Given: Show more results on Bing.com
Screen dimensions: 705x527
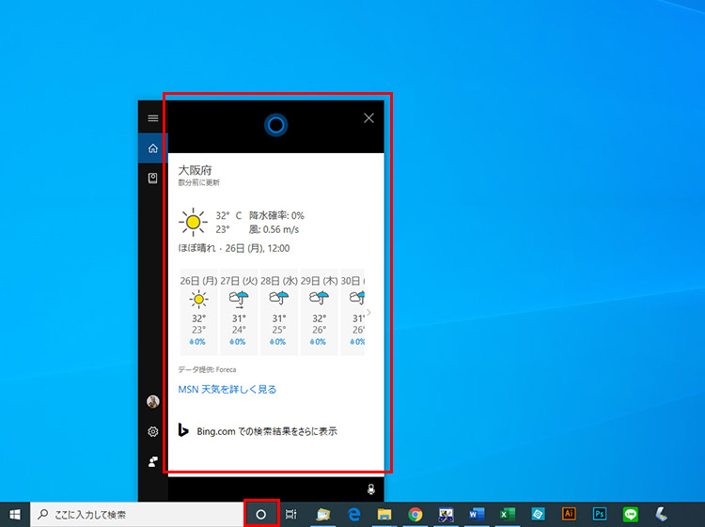Looking at the screenshot, I should coord(267,431).
